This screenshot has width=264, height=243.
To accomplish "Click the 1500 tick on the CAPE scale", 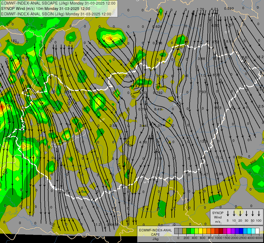I will (227, 238).
